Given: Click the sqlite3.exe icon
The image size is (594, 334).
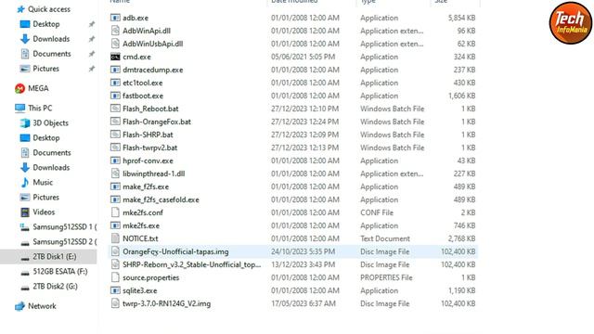Looking at the screenshot, I should pyautogui.click(x=115, y=290).
